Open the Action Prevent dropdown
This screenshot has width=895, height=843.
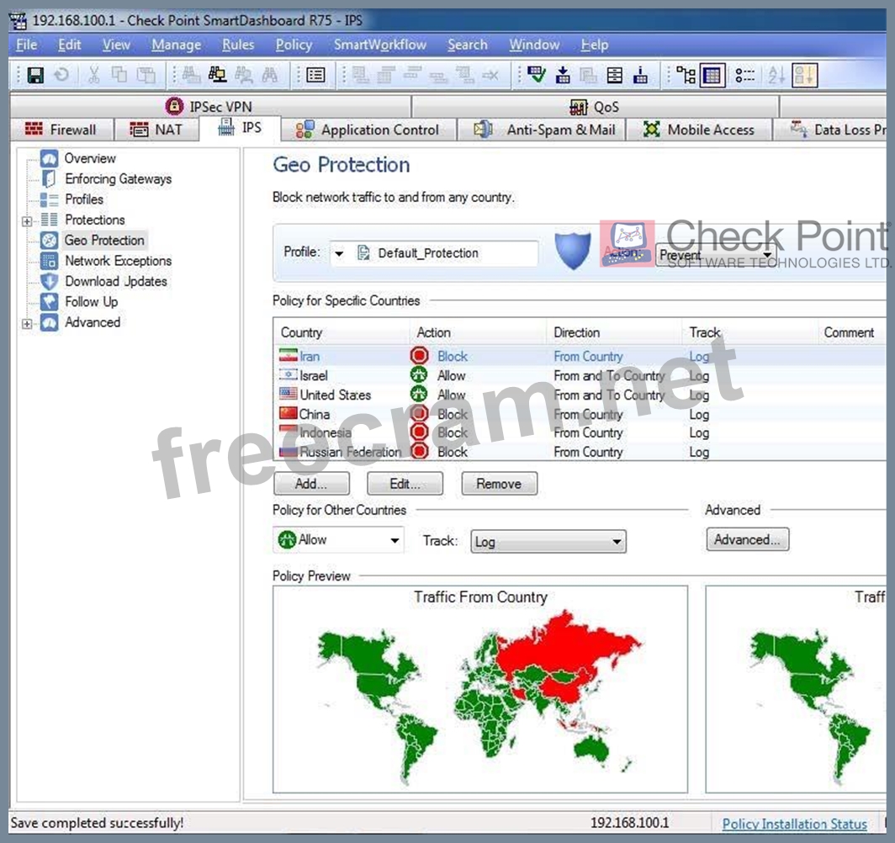[716, 255]
